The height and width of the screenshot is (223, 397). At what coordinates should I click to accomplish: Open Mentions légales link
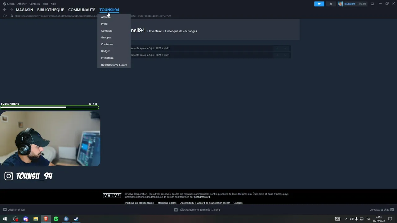point(167,203)
